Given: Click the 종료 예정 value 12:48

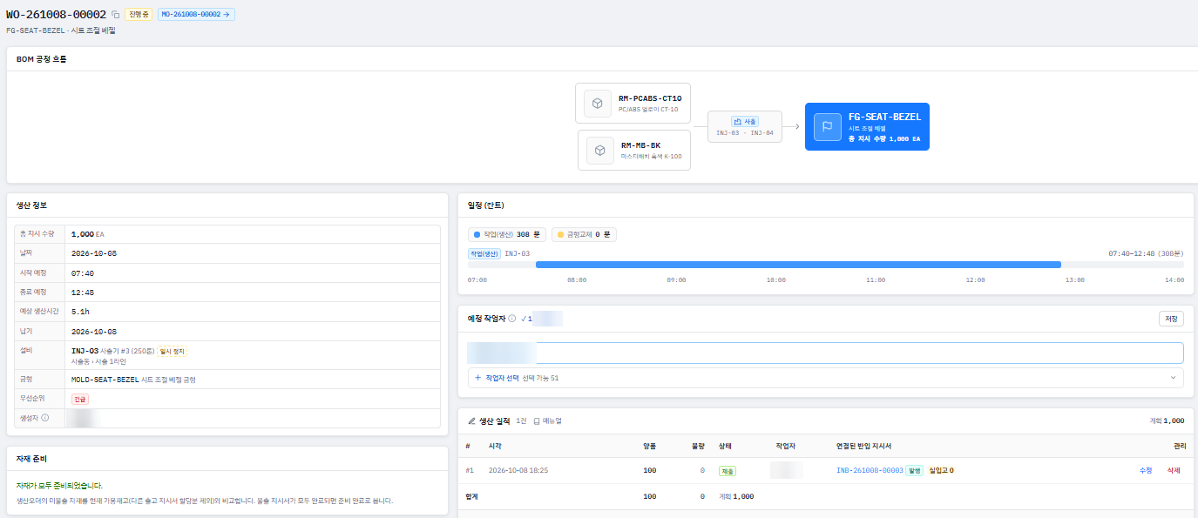Looking at the screenshot, I should pos(83,293).
